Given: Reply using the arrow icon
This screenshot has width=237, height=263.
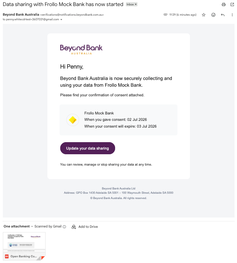Looking at the screenshot, I should [x=222, y=15].
